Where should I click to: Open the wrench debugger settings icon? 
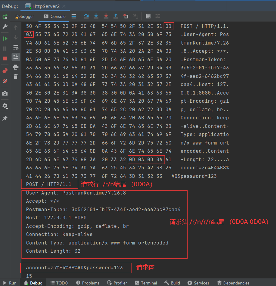pos(5,26)
